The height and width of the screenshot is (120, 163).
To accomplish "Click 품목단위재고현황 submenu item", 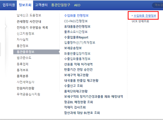I will coord(76,91).
